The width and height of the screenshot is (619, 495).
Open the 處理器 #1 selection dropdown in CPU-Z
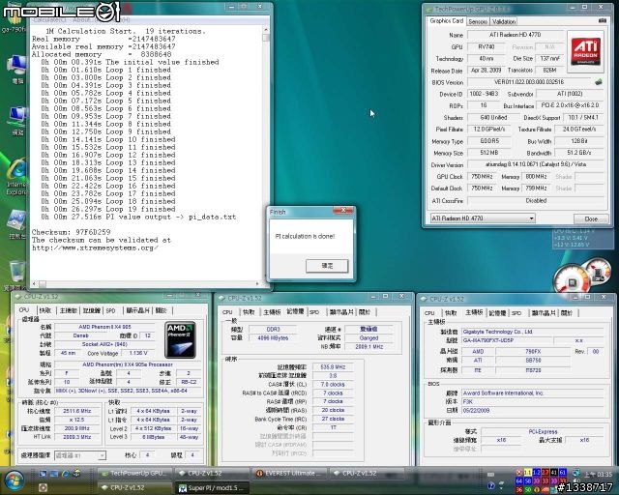(79, 455)
